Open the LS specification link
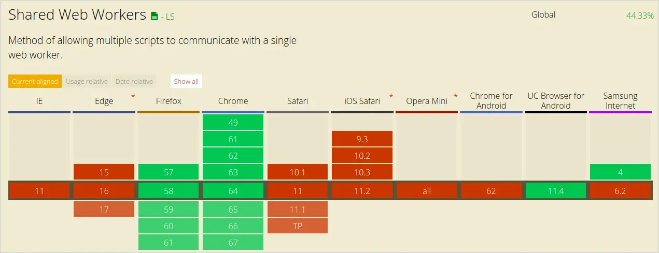659x253 pixels. click(167, 17)
